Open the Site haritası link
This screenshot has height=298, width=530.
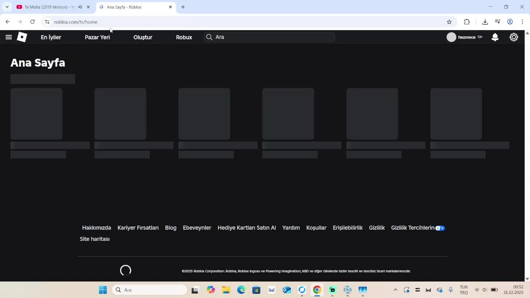click(95, 239)
